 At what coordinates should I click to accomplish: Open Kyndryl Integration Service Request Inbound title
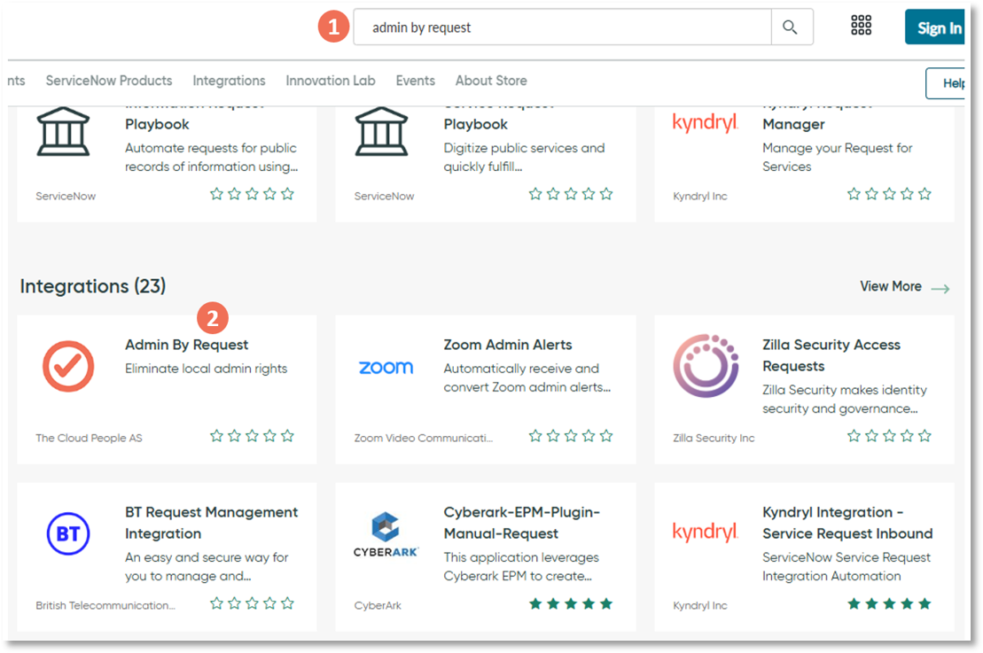[x=847, y=523]
